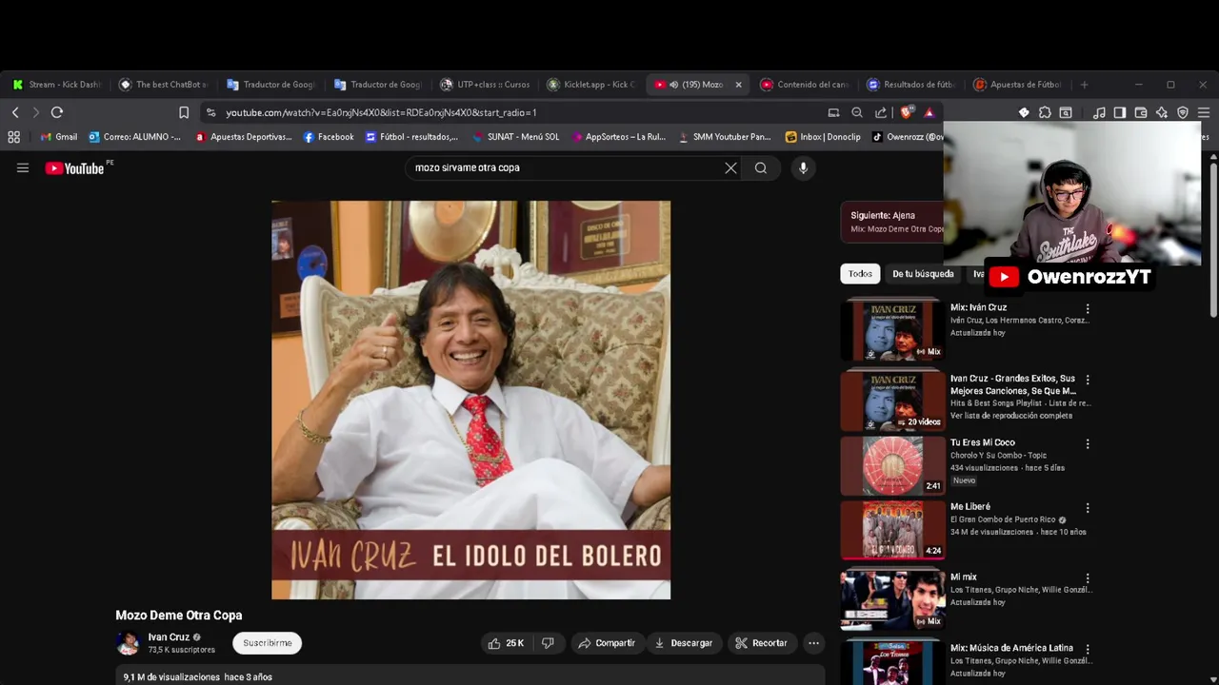
Task: Open more actions ellipsis under video
Action: pos(813,643)
